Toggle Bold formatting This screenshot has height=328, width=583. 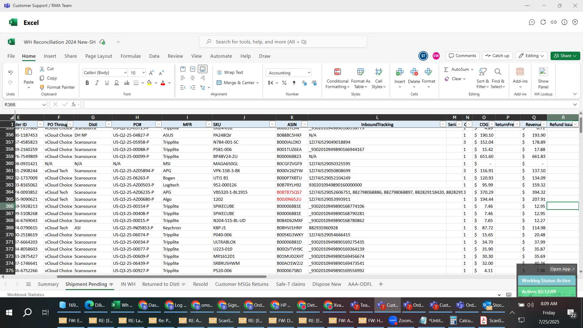pos(87,83)
